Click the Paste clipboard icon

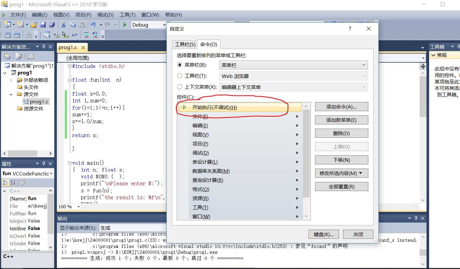[x=82, y=25]
